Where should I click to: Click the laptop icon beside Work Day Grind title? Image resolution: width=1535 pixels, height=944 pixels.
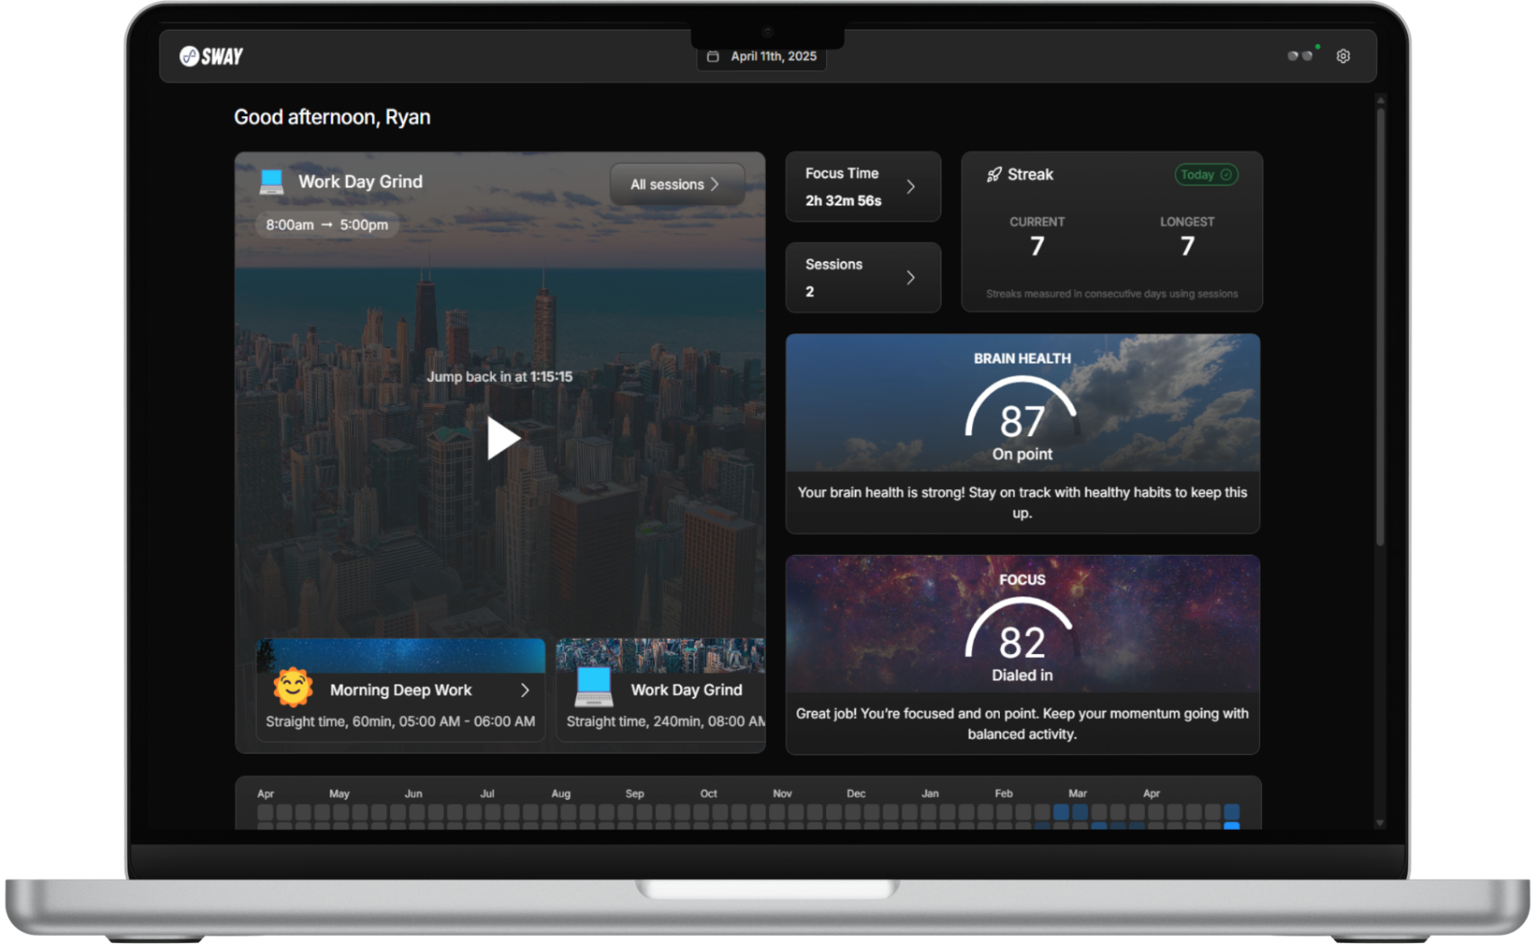point(271,182)
